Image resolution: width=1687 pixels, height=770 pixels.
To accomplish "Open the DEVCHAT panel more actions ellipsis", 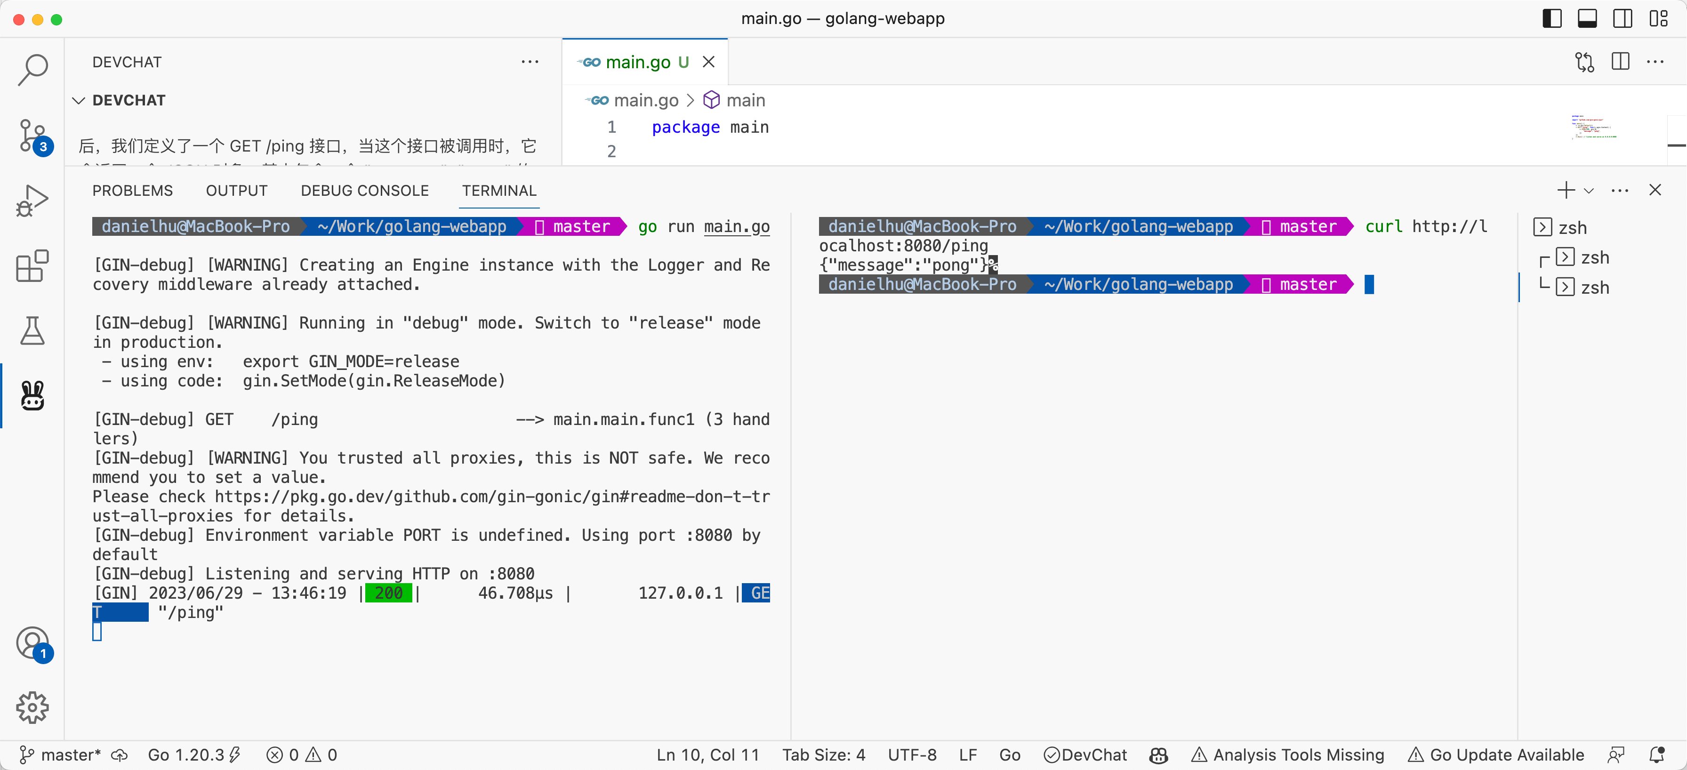I will pos(529,62).
